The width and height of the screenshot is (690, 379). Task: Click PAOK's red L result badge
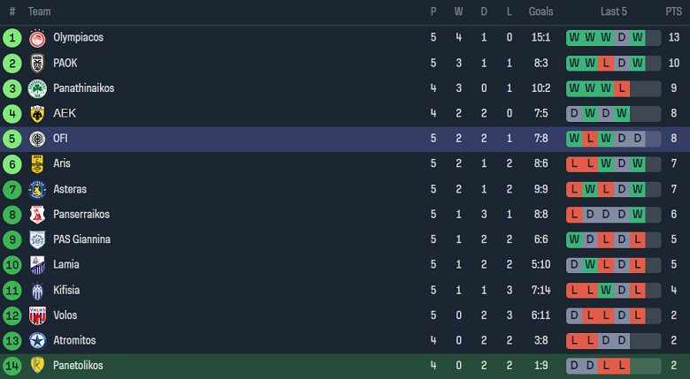[607, 63]
